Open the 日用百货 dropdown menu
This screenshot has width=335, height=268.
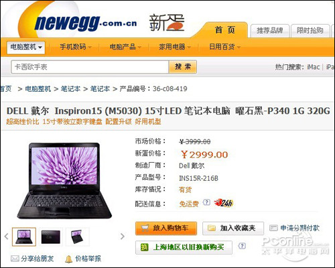[x=224, y=47]
